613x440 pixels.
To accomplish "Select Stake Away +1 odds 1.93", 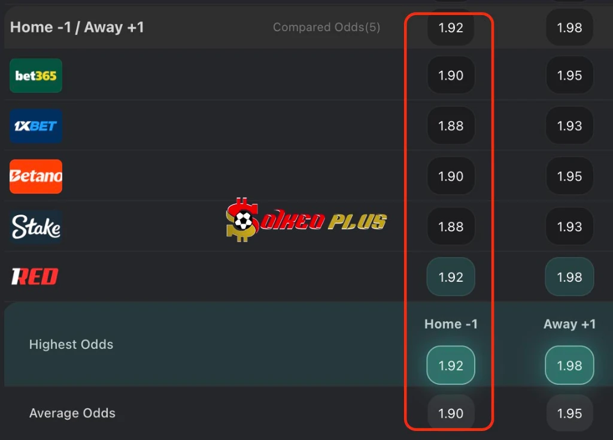I will [x=570, y=226].
